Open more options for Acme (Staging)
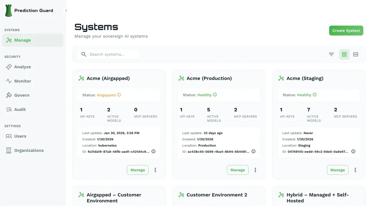The height and width of the screenshot is (206, 372). (x=355, y=170)
